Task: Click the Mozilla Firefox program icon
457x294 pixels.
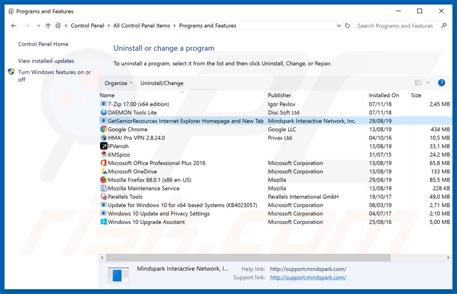Action: [x=104, y=180]
